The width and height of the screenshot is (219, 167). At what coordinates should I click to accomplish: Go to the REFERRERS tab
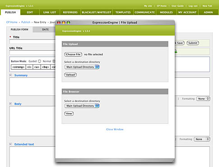(70, 12)
